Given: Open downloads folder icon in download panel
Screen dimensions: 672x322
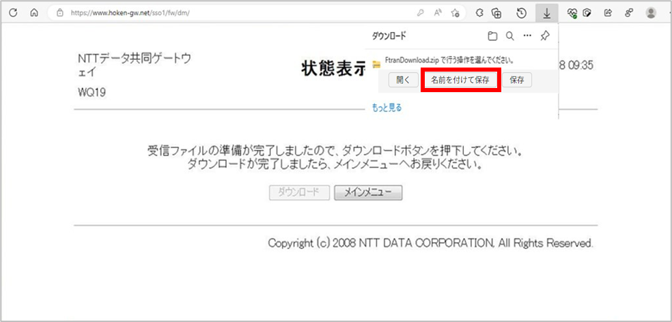Looking at the screenshot, I should point(492,36).
